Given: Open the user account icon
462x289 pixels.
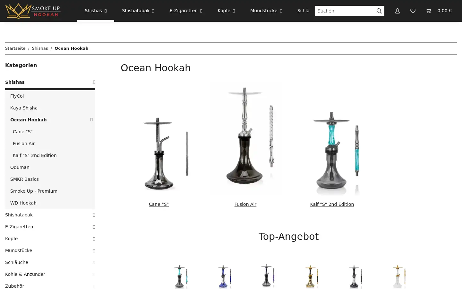Looking at the screenshot, I should coord(398,11).
